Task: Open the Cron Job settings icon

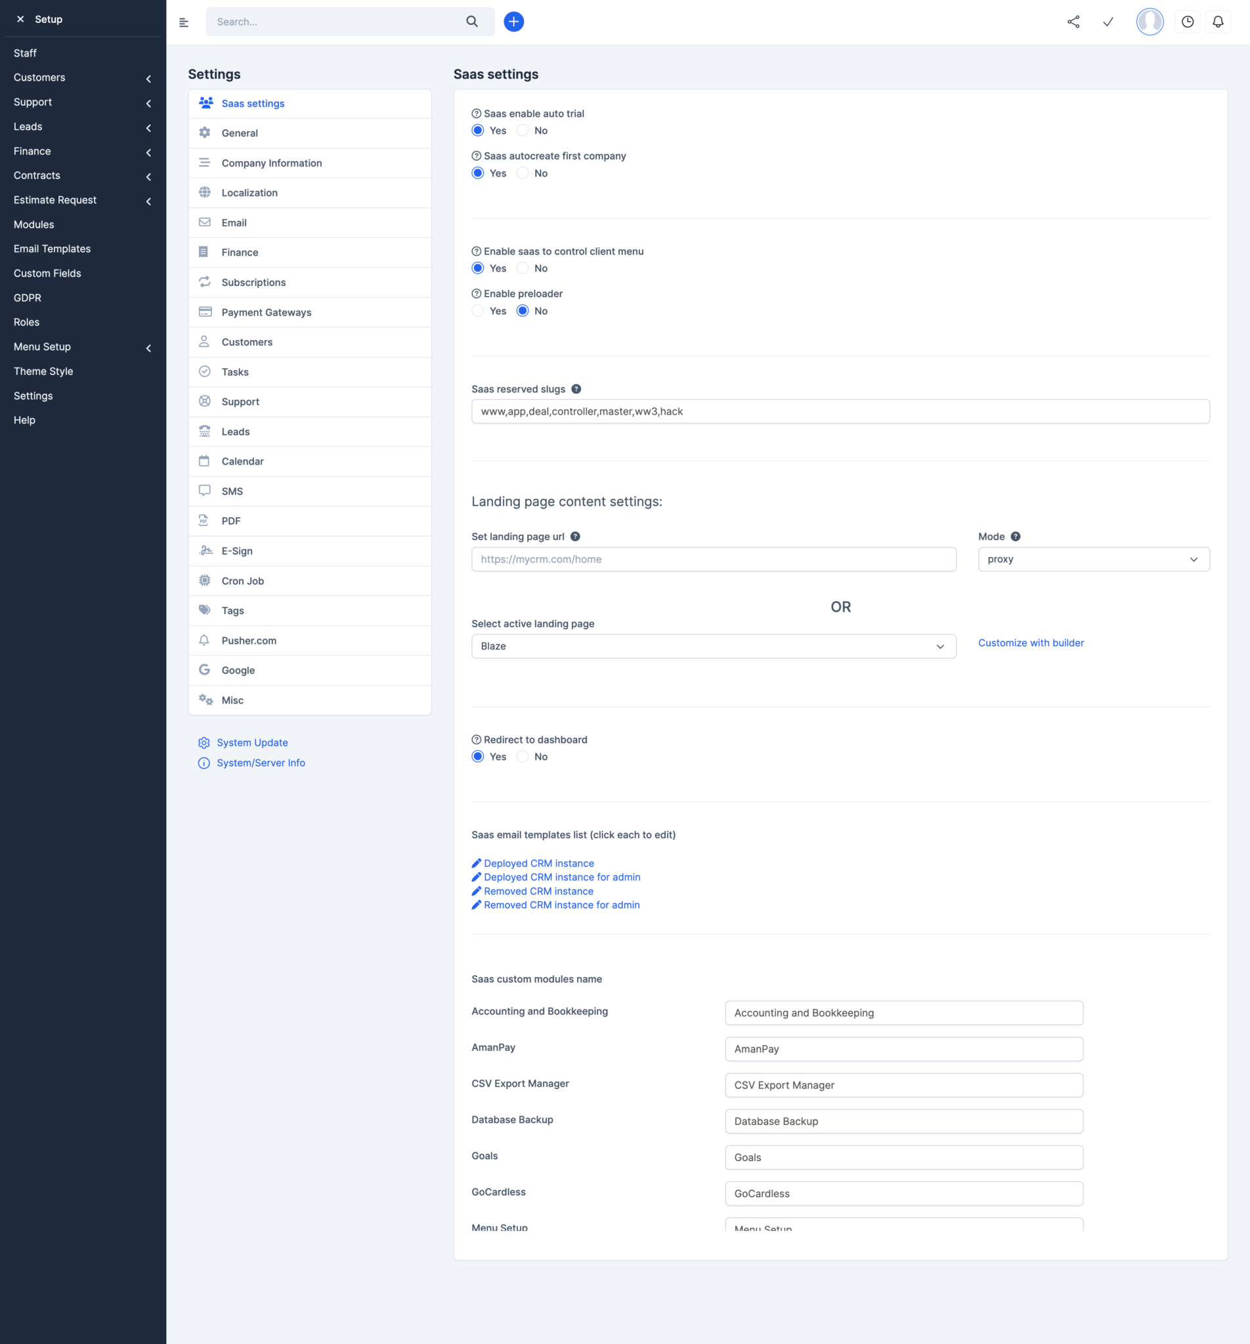Action: point(205,580)
